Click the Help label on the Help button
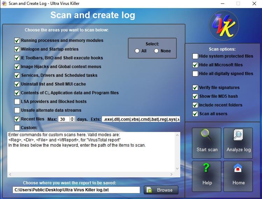 [207, 183]
